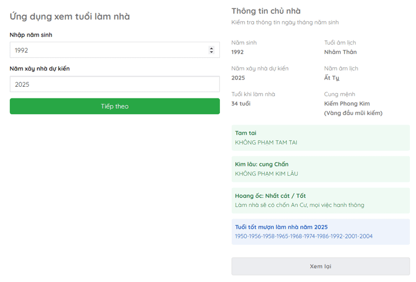Click the Năm xây nhà dự kiến form label
Viewport: 416px width, 282px height.
(x=40, y=68)
